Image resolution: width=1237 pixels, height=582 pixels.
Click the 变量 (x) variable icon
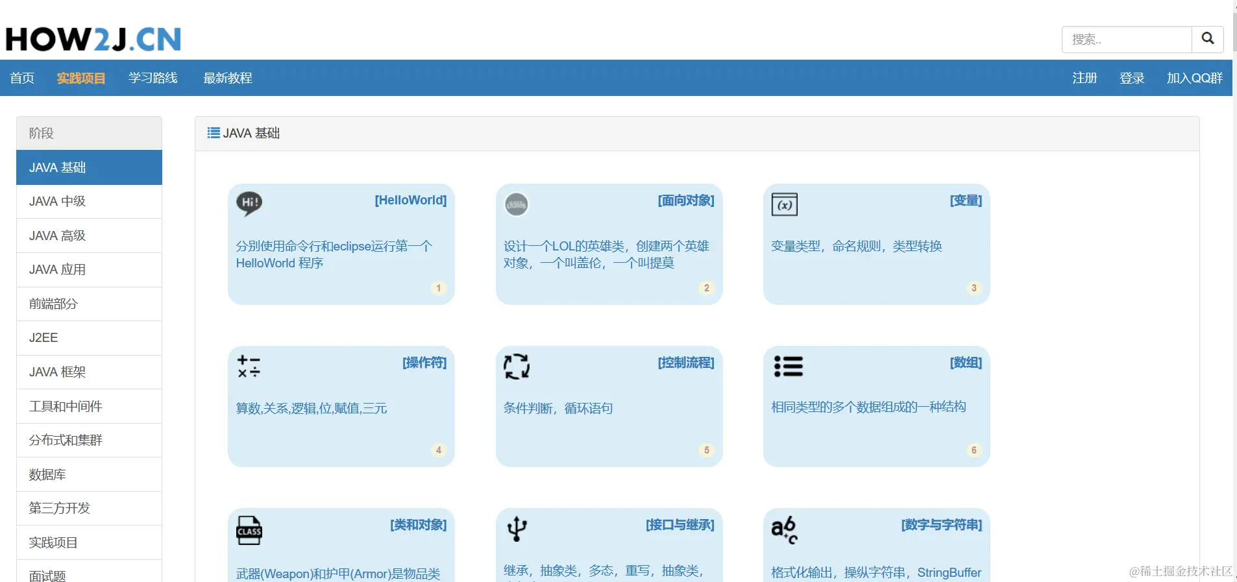coord(784,204)
